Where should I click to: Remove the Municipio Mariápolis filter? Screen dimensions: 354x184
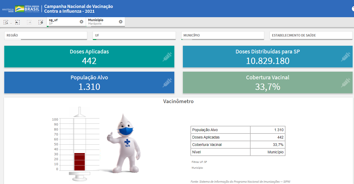tap(121, 22)
